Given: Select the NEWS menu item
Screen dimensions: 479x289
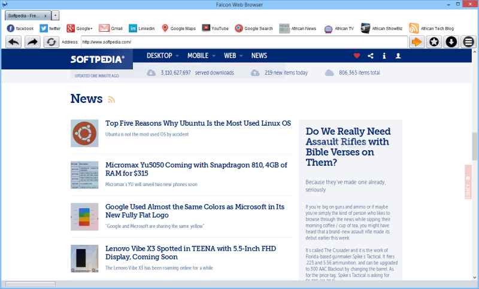Looking at the screenshot, I should click(259, 56).
